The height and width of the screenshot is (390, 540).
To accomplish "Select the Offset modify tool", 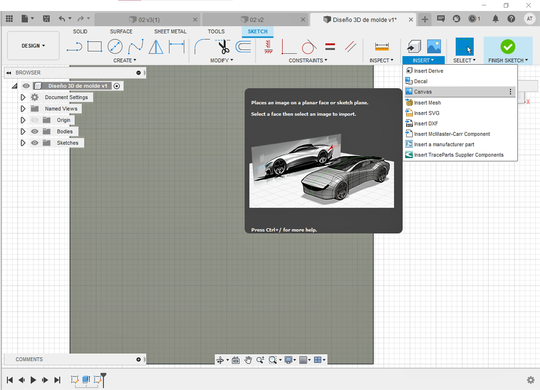I will [243, 47].
